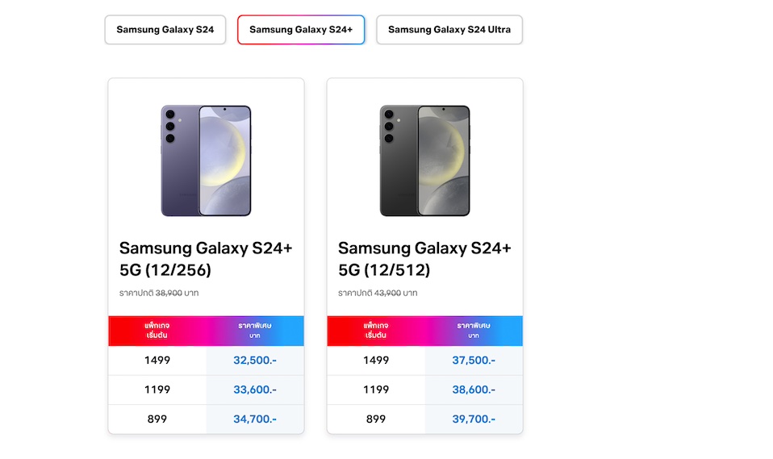The height and width of the screenshot is (459, 773).
Task: Open Samsung Galaxy S24+ 5G (12/256) title
Action: click(x=206, y=258)
